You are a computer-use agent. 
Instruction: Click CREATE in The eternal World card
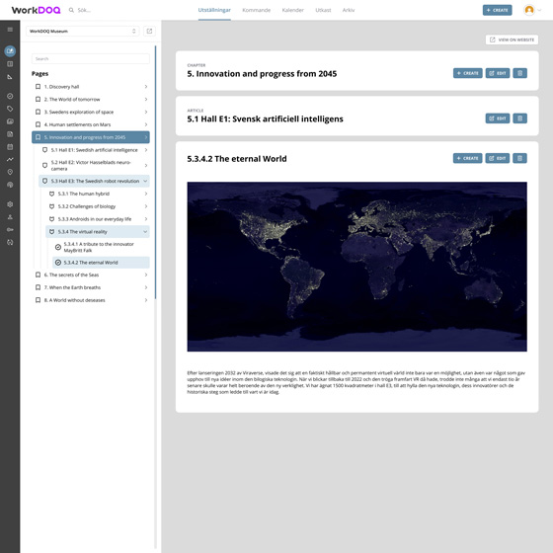tap(468, 158)
